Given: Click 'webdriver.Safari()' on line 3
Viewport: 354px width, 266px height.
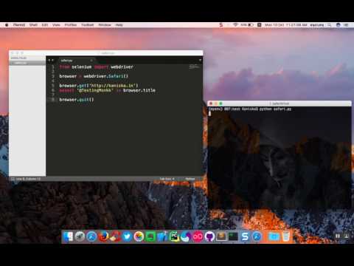Looking at the screenshot, I should pyautogui.click(x=105, y=76).
